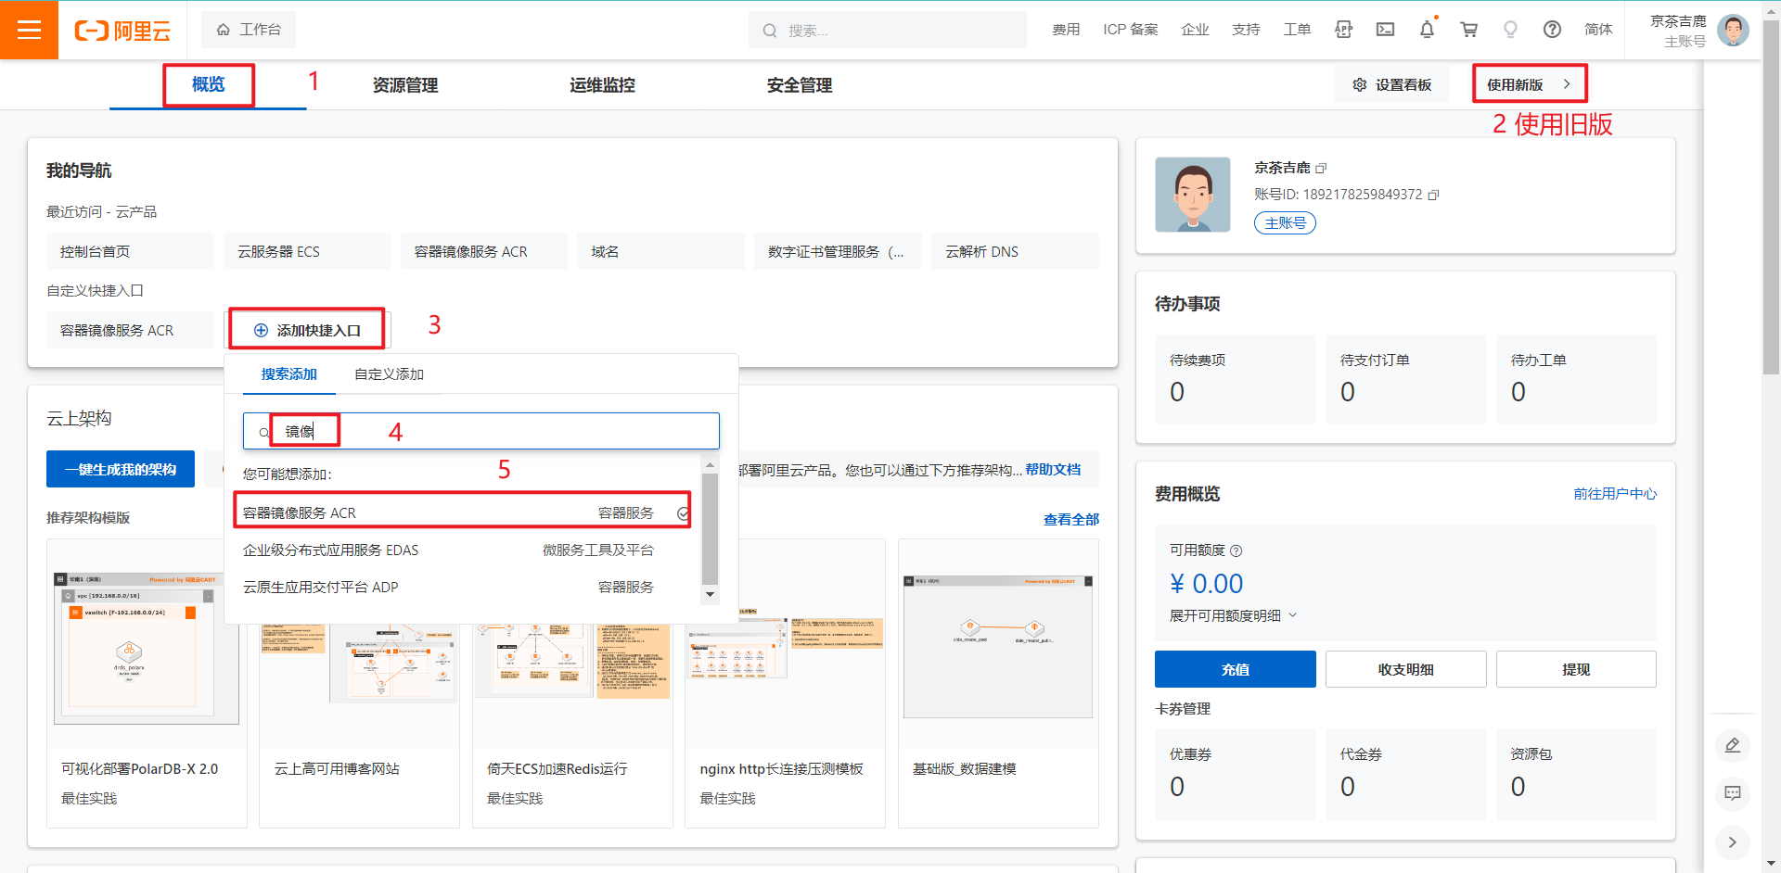Switch to the 资源管理 tab
1781x873 pixels.
pos(405,85)
